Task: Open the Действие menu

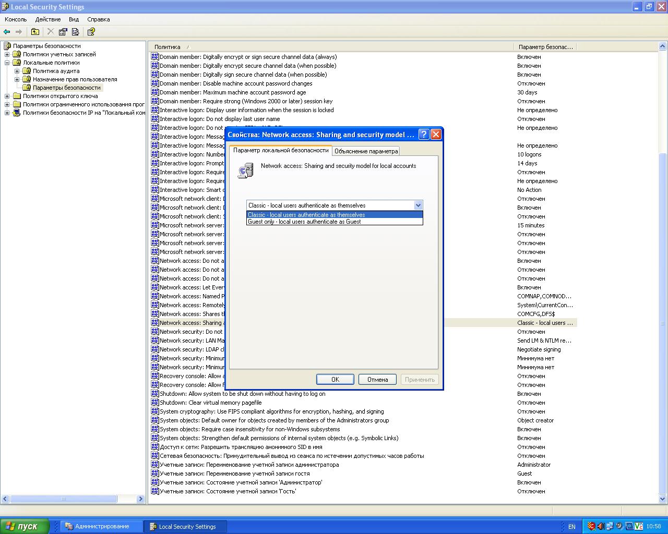Action: tap(48, 19)
